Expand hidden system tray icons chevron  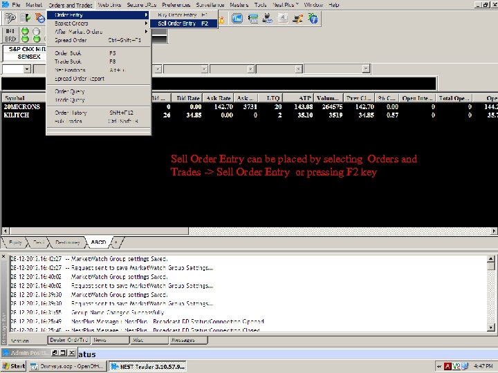[439, 366]
